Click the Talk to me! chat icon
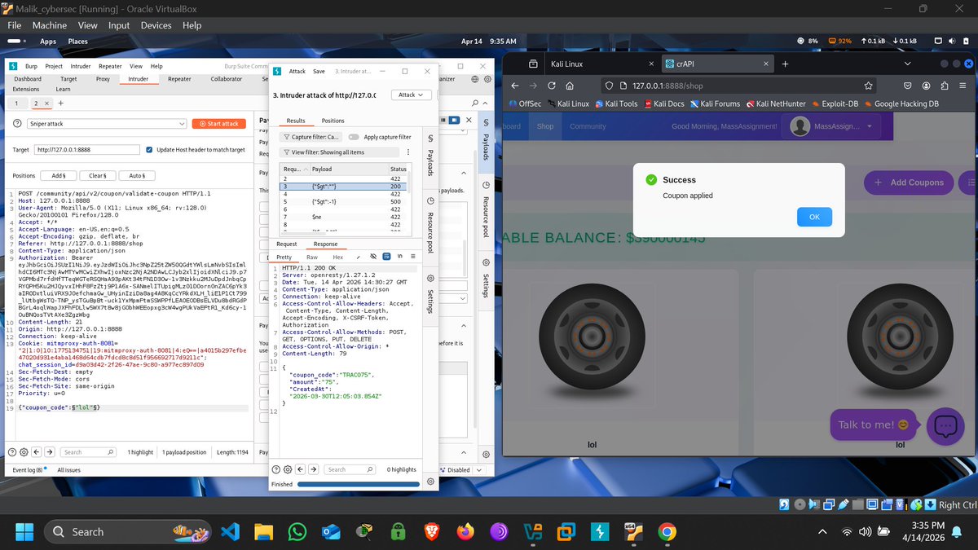 [945, 426]
